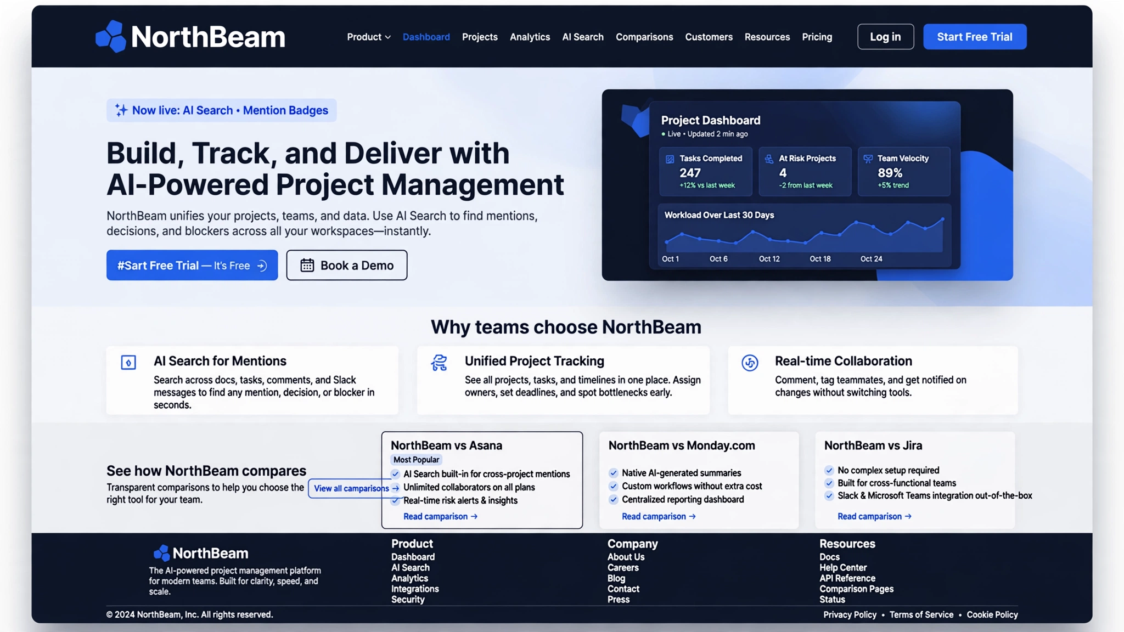This screenshot has width=1124, height=632.
Task: Click the checkmark beside Native AI-generated summaries
Action: (614, 473)
